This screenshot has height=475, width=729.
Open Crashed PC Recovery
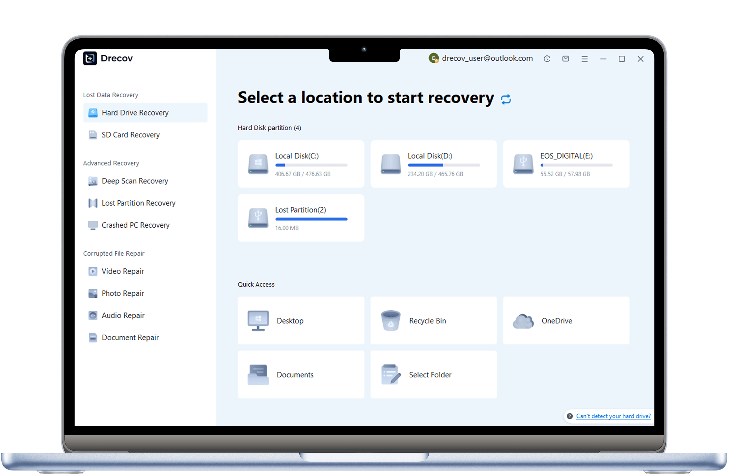tap(135, 225)
